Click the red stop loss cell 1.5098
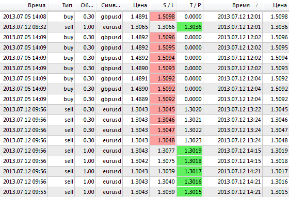The height and width of the screenshot is (197, 289). [x=163, y=17]
